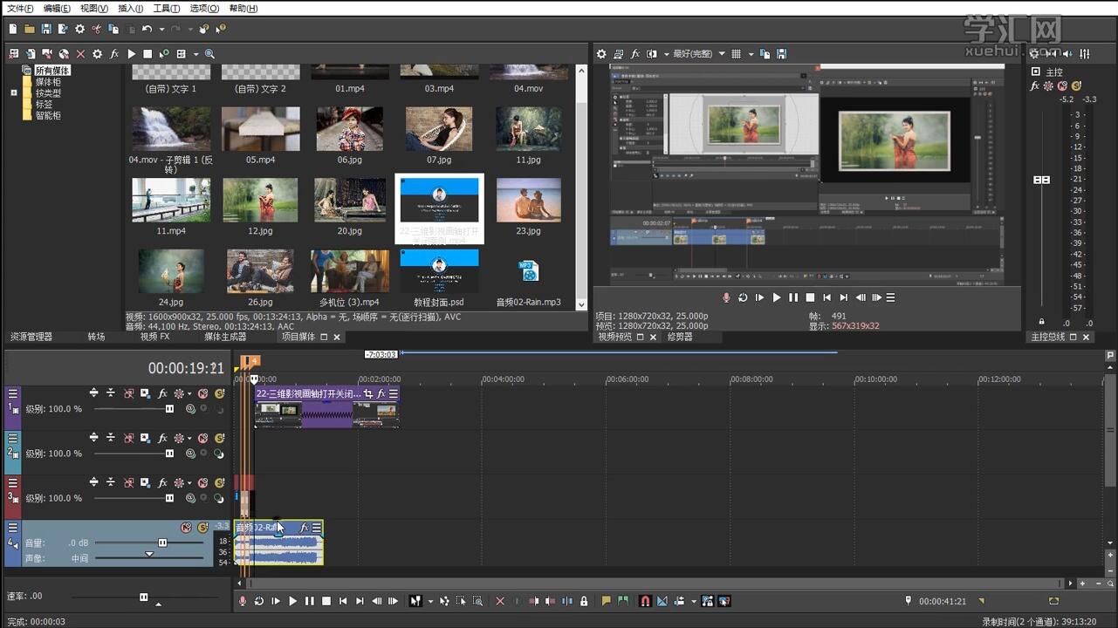Close the 项目媒体 tab with its X

337,337
